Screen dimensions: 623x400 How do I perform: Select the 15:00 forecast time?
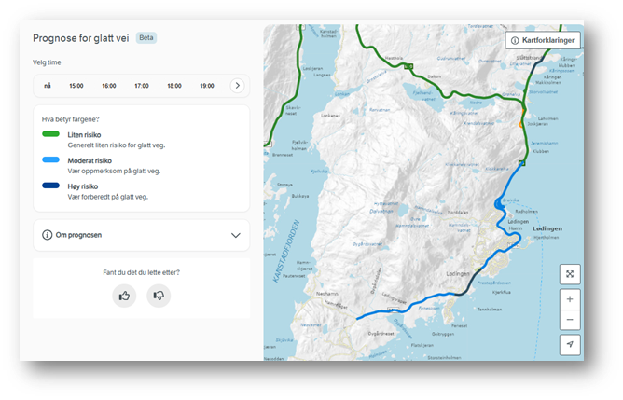(x=76, y=86)
